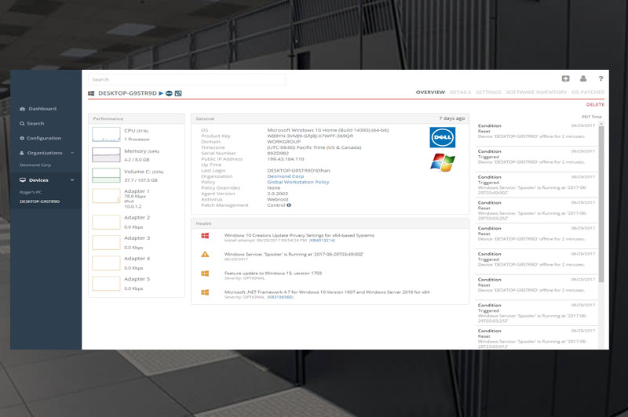Collapse the Devices section chevron
This screenshot has height=417, width=628.
pyautogui.click(x=72, y=180)
